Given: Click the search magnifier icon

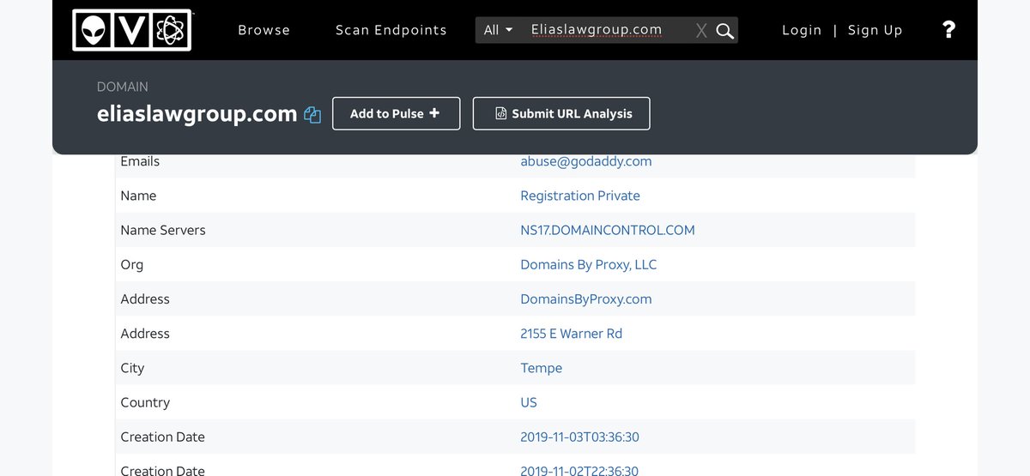Looking at the screenshot, I should [725, 31].
